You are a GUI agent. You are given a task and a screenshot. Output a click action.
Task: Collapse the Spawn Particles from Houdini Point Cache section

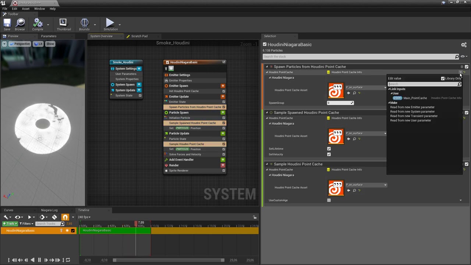pos(267,67)
